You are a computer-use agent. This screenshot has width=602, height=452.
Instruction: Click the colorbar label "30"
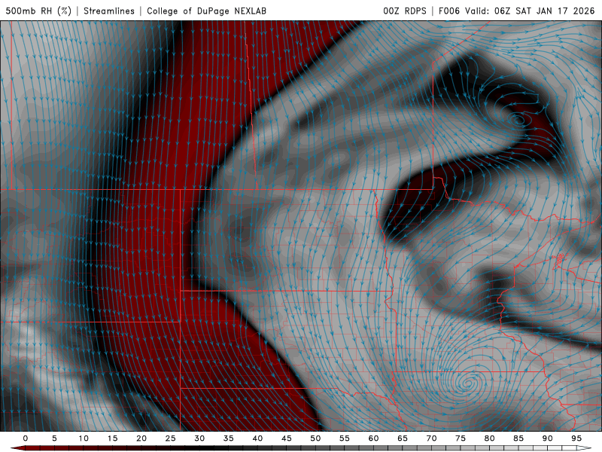tap(199, 438)
